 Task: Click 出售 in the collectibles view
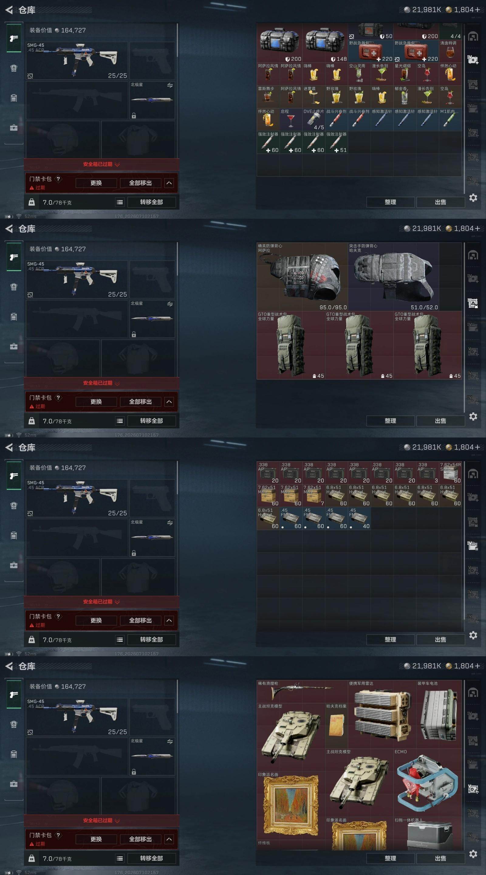440,858
